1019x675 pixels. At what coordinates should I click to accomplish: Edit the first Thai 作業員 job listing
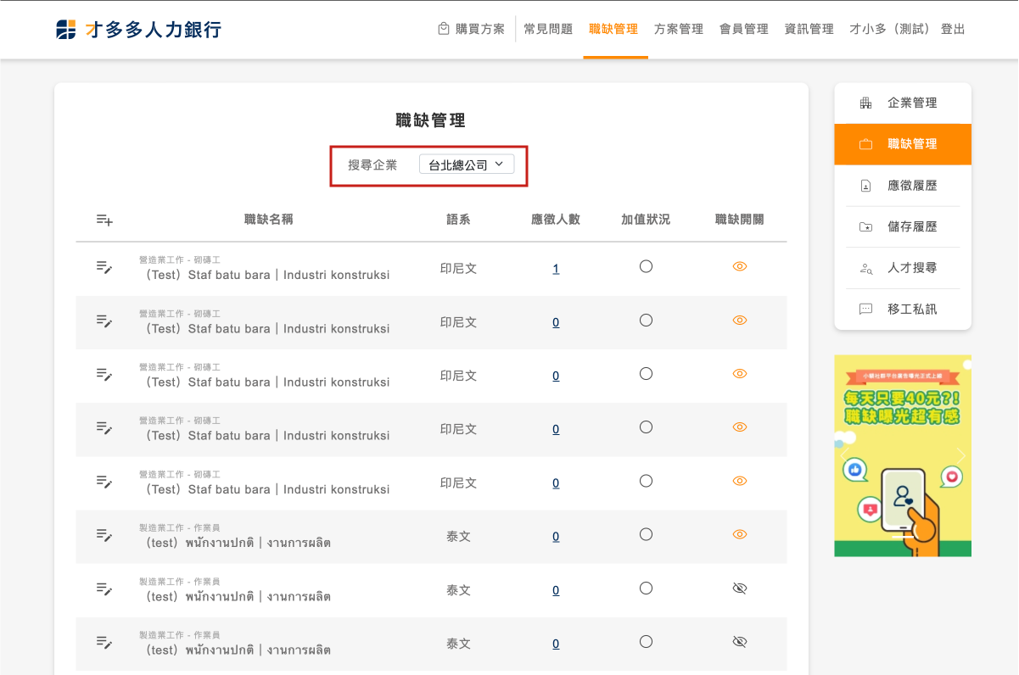click(x=104, y=535)
